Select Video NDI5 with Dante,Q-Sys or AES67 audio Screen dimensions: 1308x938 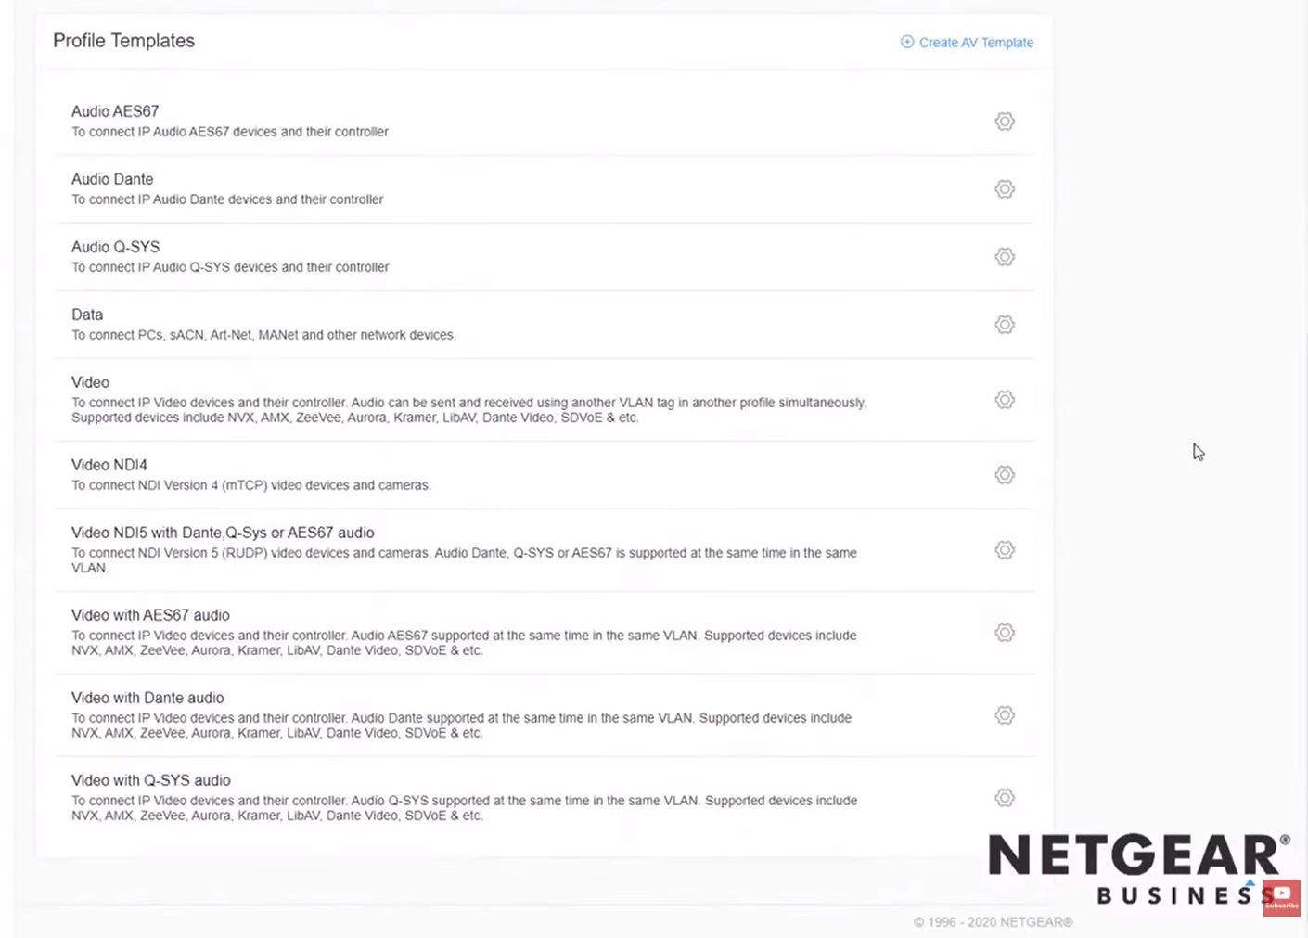click(x=223, y=533)
